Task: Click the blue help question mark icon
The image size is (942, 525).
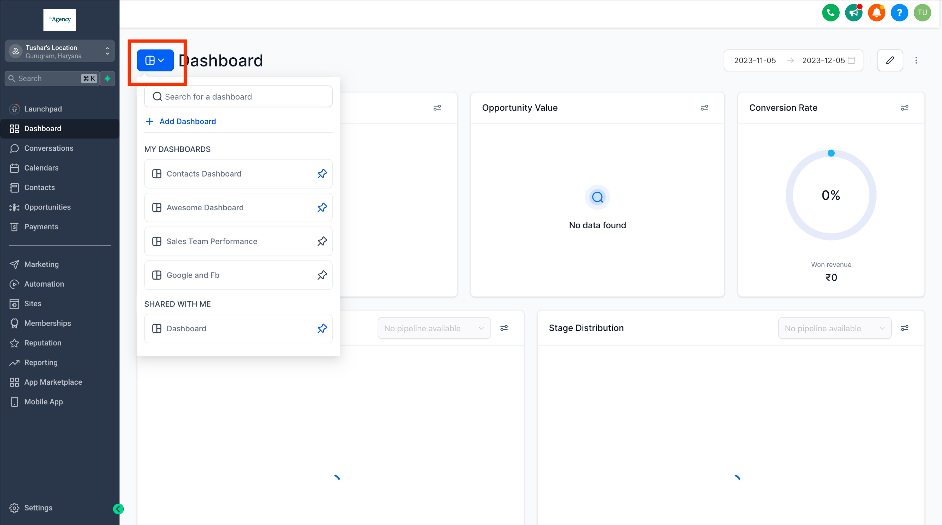Action: [x=899, y=13]
